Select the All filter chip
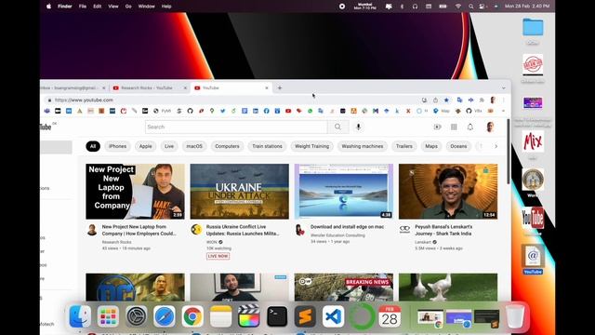 (x=93, y=146)
